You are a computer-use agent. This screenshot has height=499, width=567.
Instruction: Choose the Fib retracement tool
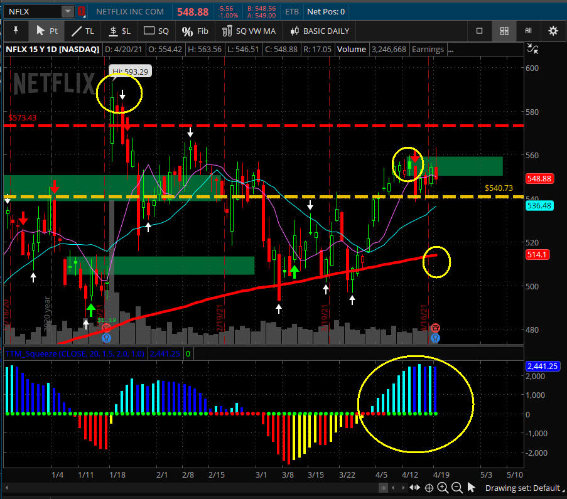point(195,31)
